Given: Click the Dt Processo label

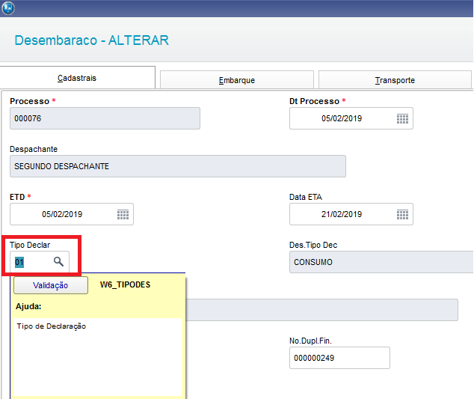Looking at the screenshot, I should point(315,101).
